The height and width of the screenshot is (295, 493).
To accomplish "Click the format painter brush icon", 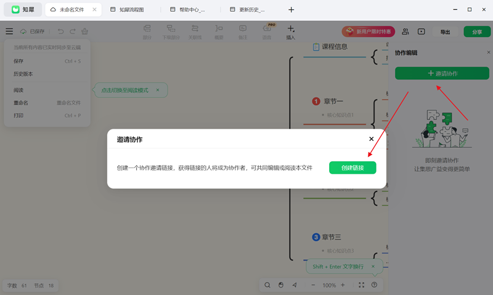I will [84, 31].
